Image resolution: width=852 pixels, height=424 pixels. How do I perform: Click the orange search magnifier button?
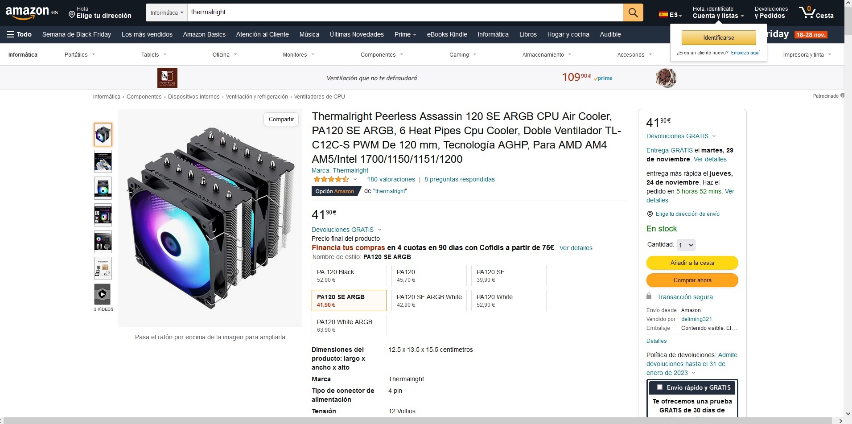point(633,12)
